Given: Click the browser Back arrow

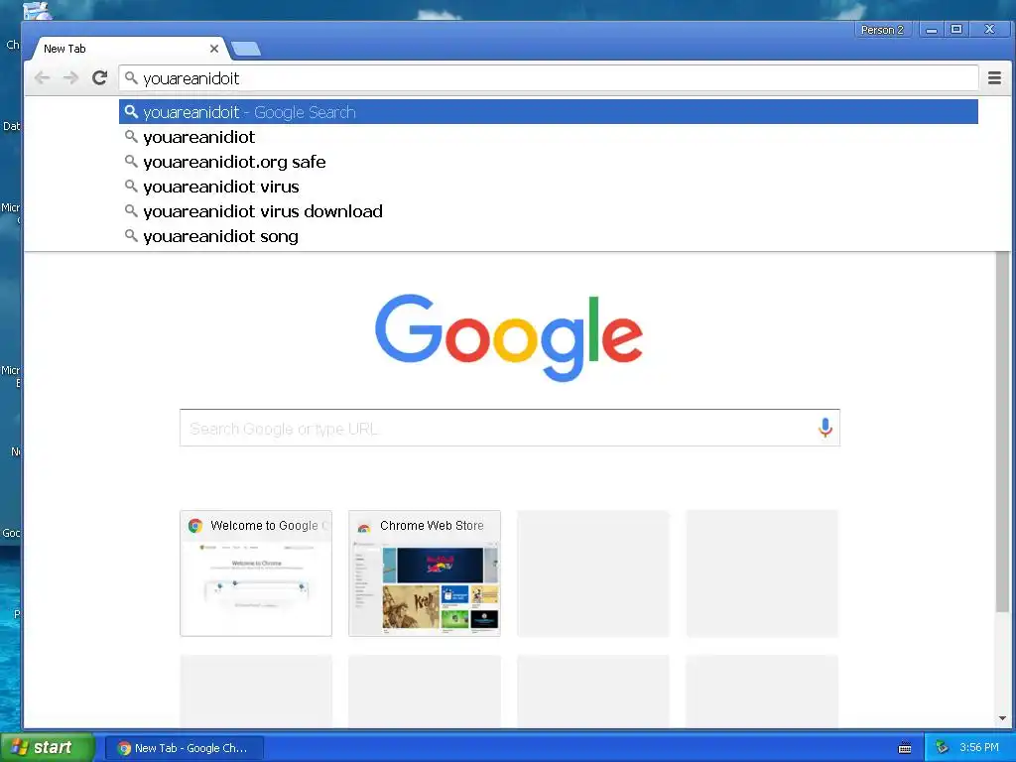Looking at the screenshot, I should point(42,78).
